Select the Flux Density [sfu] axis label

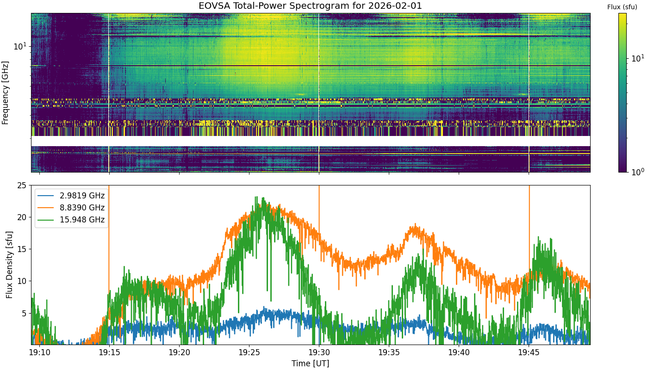click(x=9, y=265)
